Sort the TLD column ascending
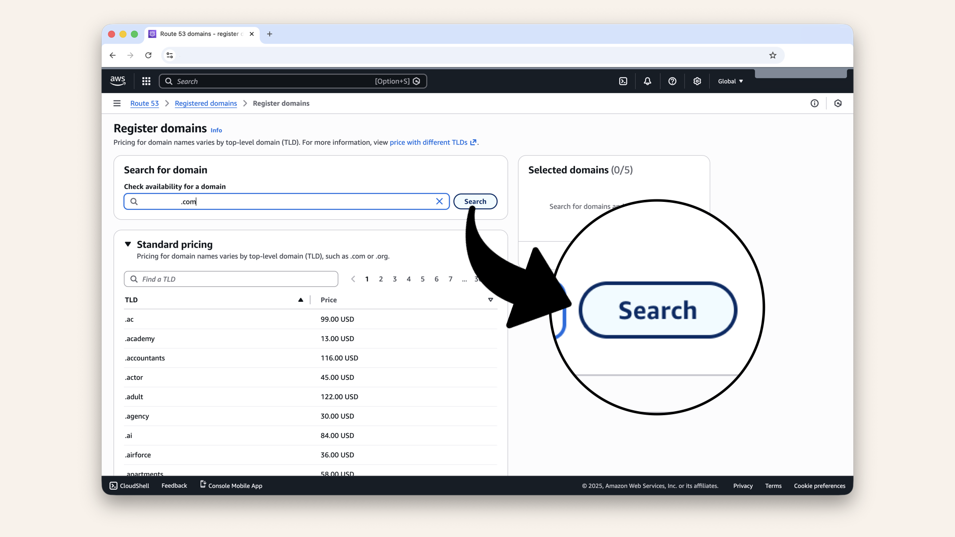Image resolution: width=955 pixels, height=537 pixels. (x=300, y=300)
